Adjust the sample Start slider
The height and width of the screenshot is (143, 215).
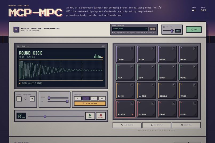click(x=58, y=98)
